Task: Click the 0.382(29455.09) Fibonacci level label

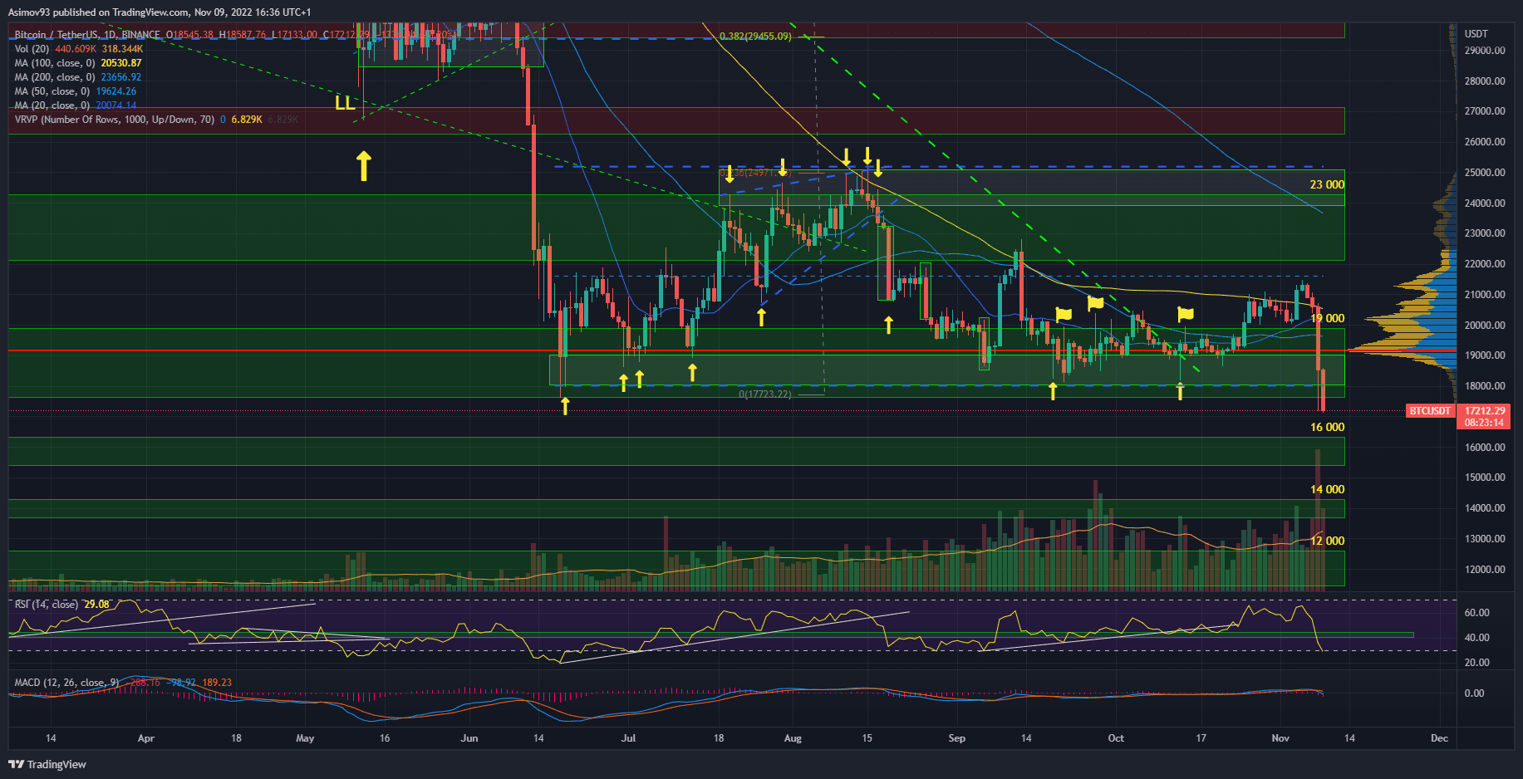Action: pyautogui.click(x=754, y=37)
